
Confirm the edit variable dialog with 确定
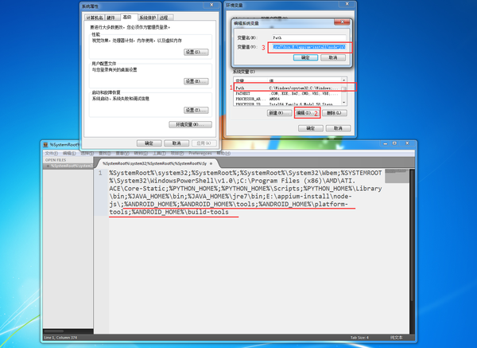(305, 57)
